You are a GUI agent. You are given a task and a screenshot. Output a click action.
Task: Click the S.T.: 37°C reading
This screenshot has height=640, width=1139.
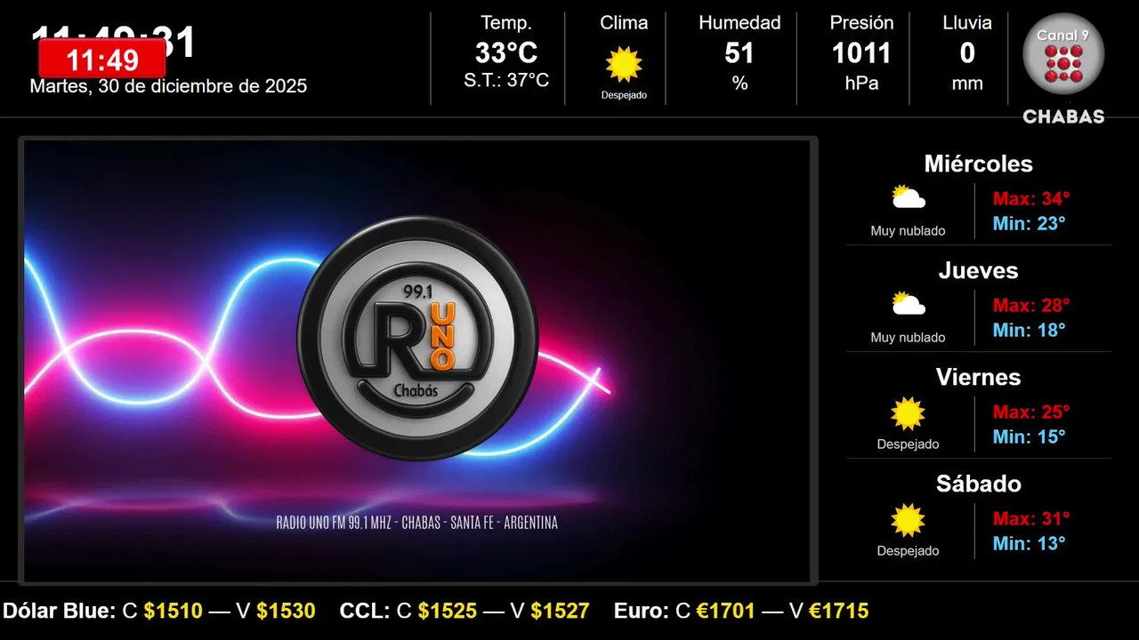(506, 80)
